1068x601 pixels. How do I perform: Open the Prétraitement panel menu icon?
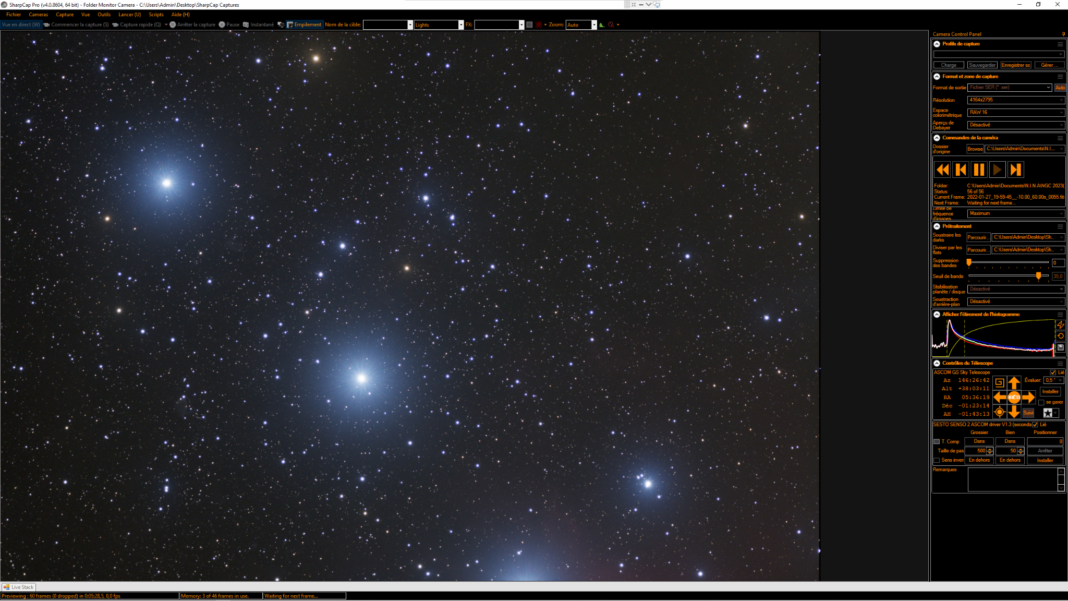click(1060, 226)
